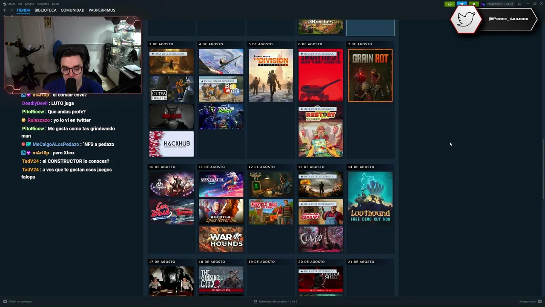The width and height of the screenshot is (545, 307).
Task: Open the Ostranauts game card
Action: coord(172,89)
